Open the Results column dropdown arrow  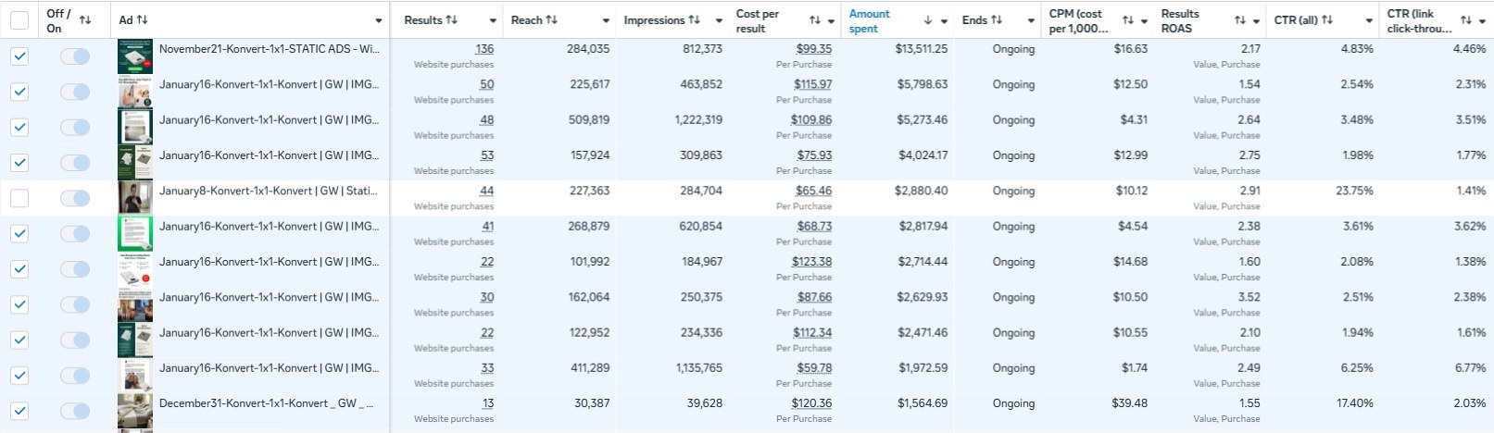click(x=492, y=21)
